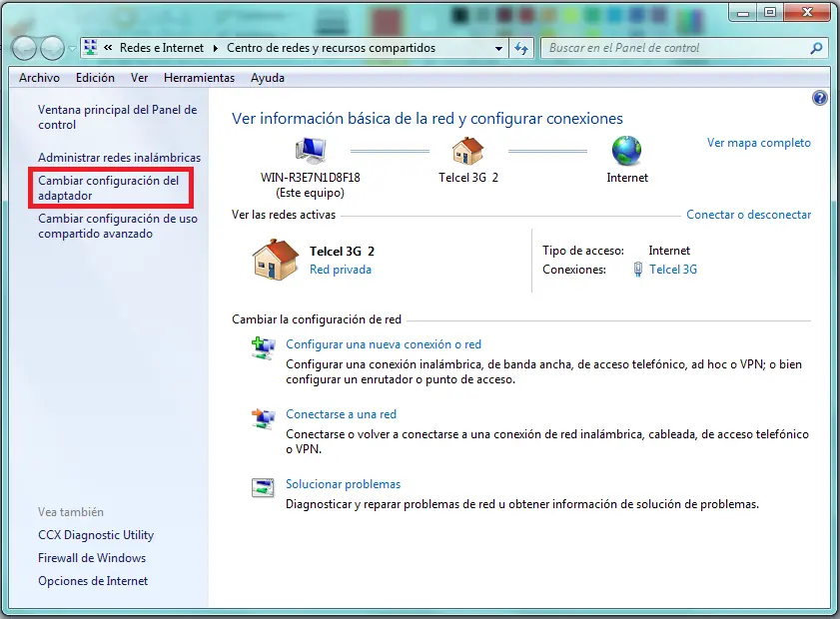Maximize the Control Panel window
The image size is (840, 619).
click(770, 13)
